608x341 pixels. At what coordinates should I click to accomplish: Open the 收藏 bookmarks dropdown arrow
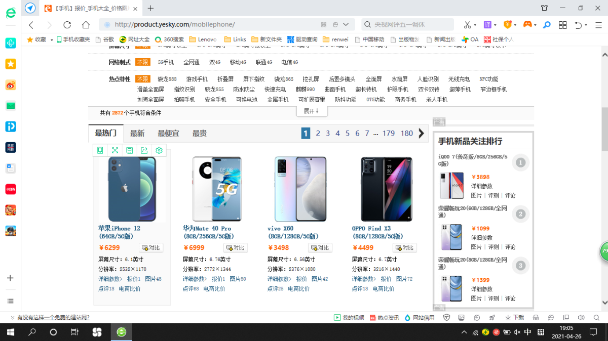coord(52,39)
